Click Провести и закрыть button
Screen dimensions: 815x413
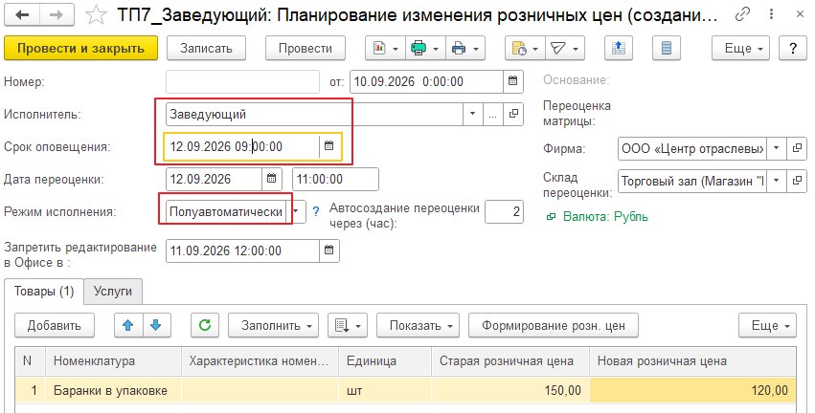tap(80, 48)
